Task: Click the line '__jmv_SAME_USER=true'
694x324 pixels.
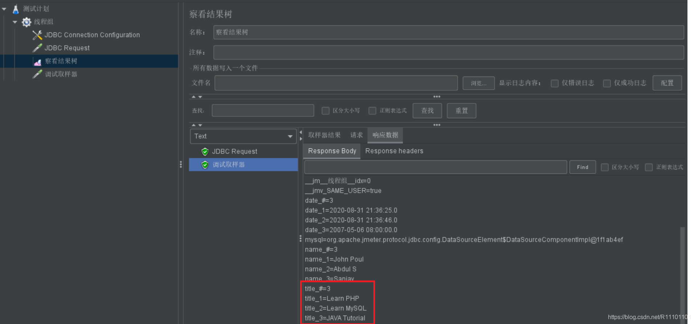Action: point(343,191)
